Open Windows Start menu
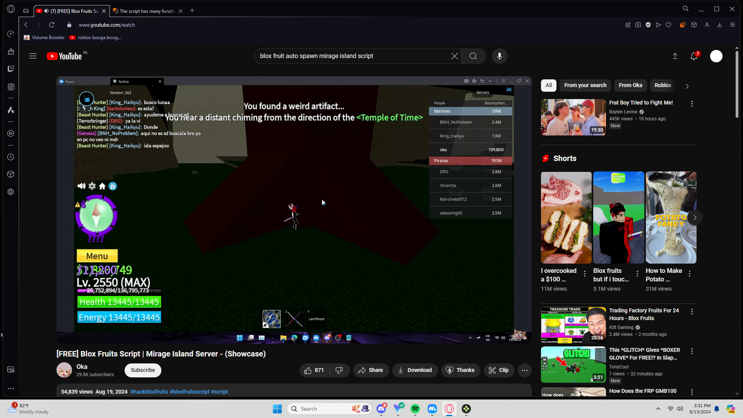Screen dimensions: 743x418 click(277, 409)
